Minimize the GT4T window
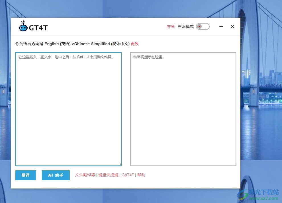Viewport: 282px width, 203px height. pos(221,26)
